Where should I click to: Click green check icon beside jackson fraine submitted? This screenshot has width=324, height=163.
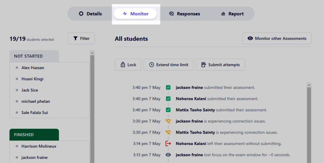(168, 87)
